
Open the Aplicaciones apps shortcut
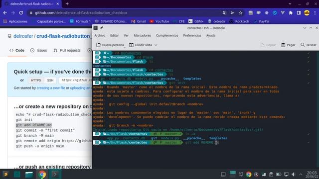coord(15,21)
